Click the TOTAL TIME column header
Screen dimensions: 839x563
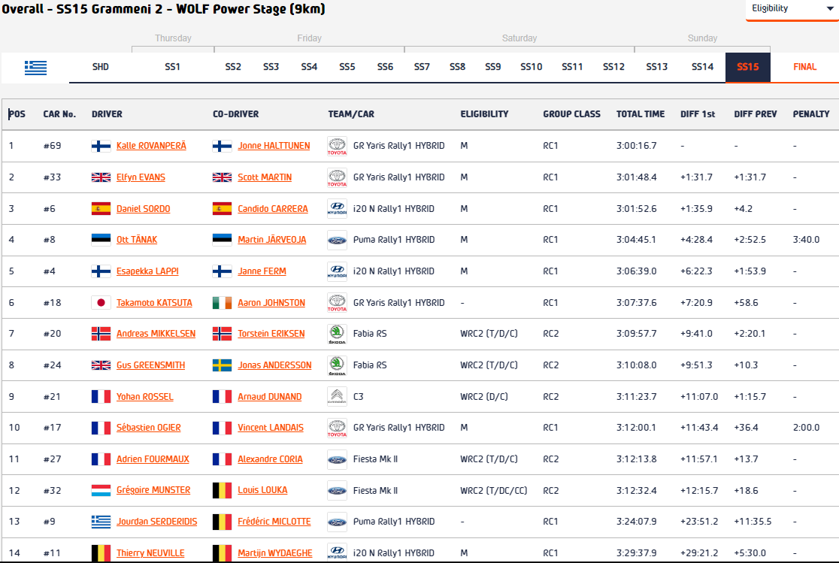[x=641, y=114]
